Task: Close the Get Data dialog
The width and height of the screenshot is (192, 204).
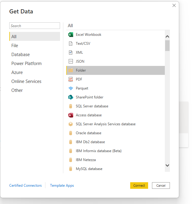Action: pos(174,5)
